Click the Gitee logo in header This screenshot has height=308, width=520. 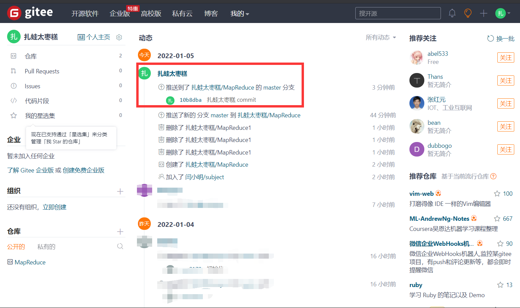[30, 13]
